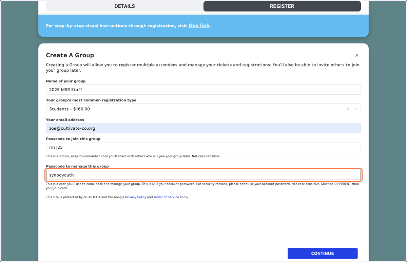Click the Passcode to manage group field

(203, 175)
